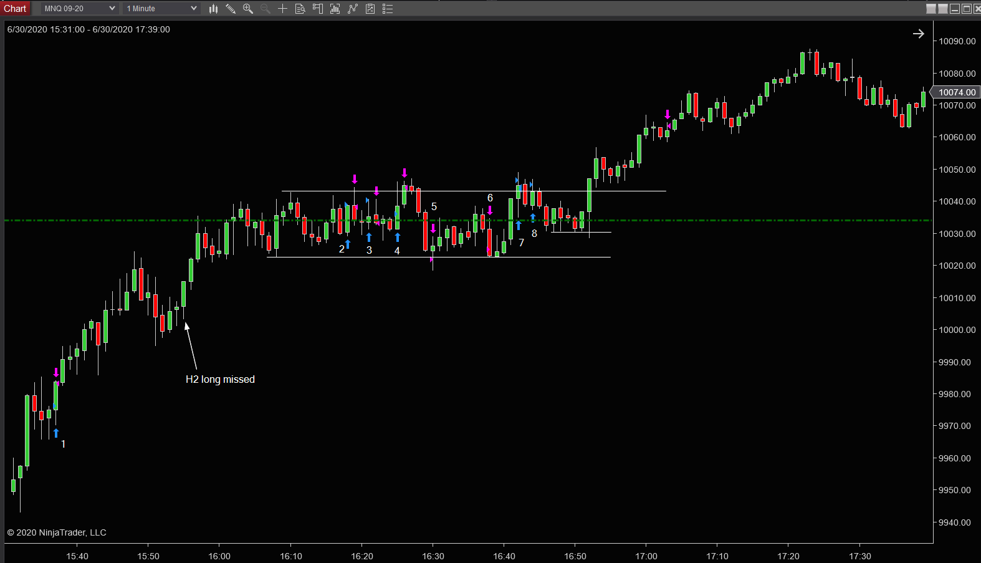Image resolution: width=981 pixels, height=563 pixels.
Task: Open the Drawing Tools pencil icon
Action: click(x=231, y=8)
